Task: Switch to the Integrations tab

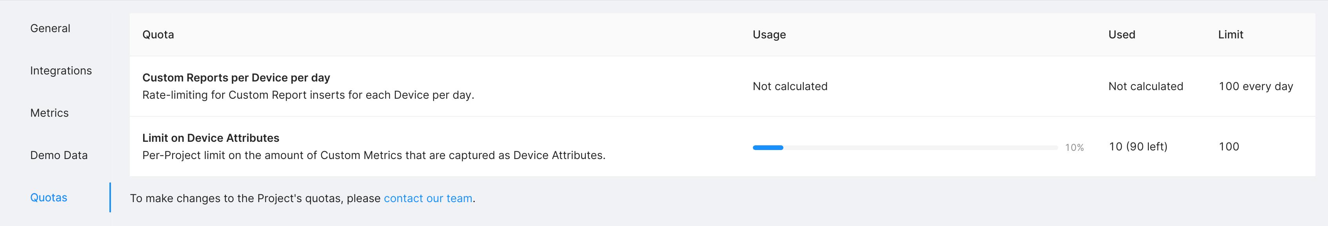Action: coord(61,71)
